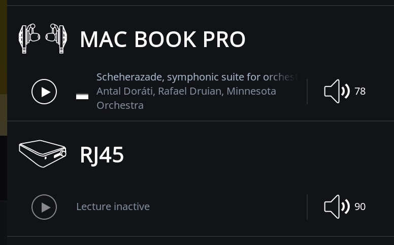Click empty space right of MAC BOOK PRO title
394x245 pixels.
[x=317, y=39]
